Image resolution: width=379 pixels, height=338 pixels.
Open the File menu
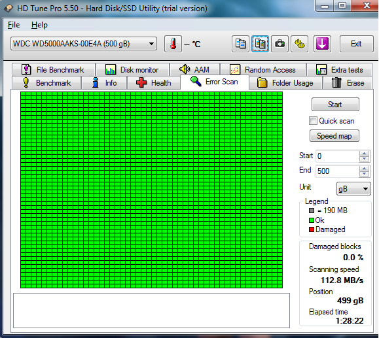(x=14, y=25)
